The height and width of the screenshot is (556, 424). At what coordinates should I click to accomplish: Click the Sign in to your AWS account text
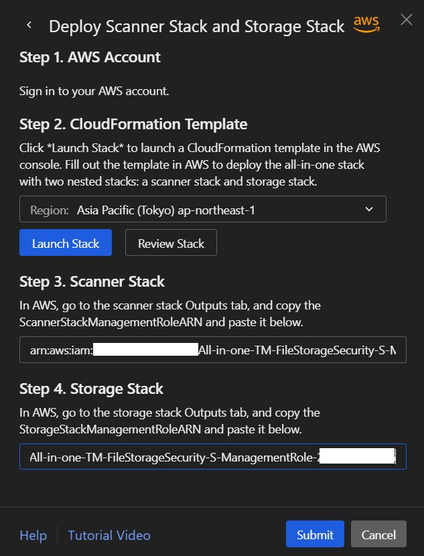(x=94, y=91)
